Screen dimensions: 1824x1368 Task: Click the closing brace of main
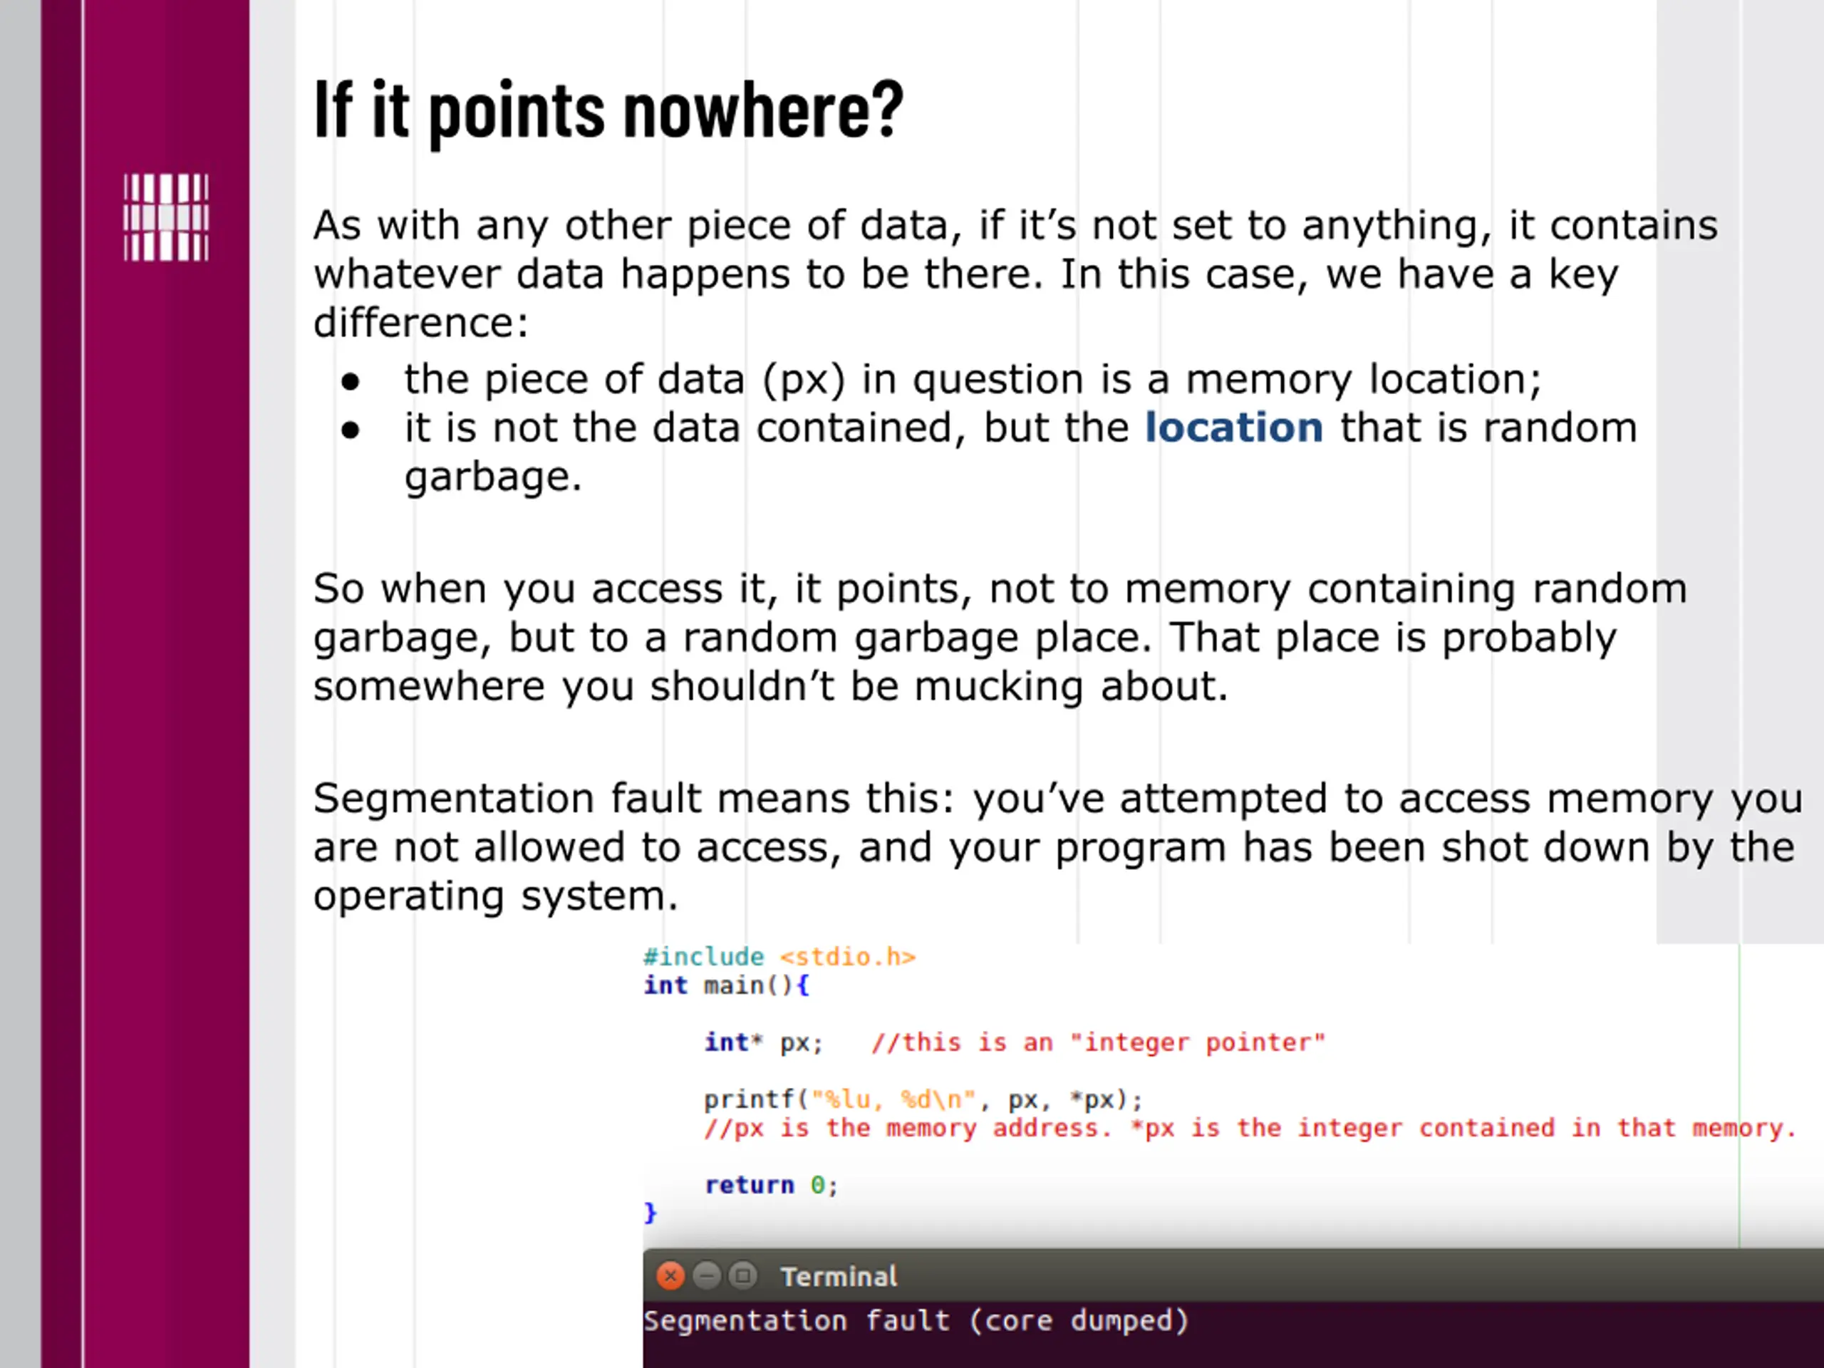(651, 1212)
